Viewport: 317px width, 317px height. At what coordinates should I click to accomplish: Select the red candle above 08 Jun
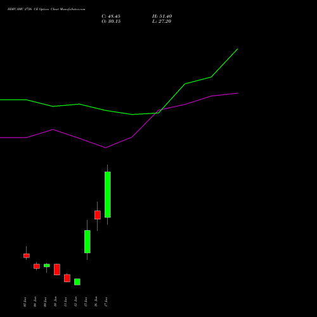[37, 266]
